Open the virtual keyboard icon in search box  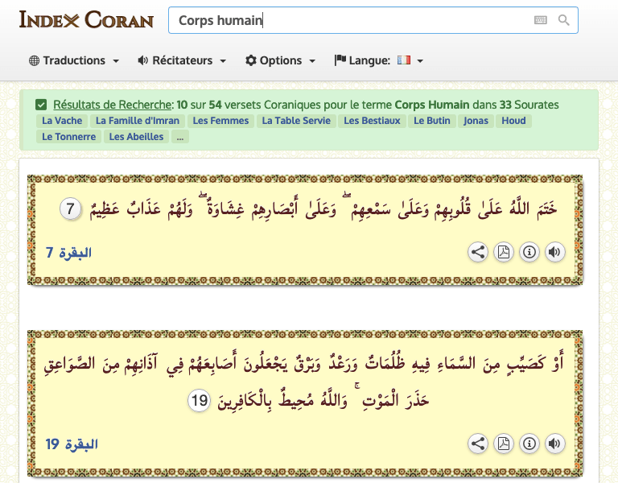(x=541, y=20)
